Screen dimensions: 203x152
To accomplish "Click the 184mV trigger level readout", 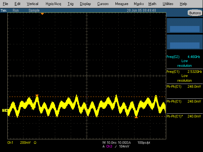I will pyautogui.click(x=124, y=146).
